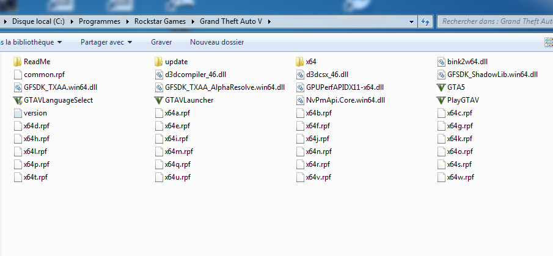
Task: Select the version text file icon
Action: (x=18, y=113)
